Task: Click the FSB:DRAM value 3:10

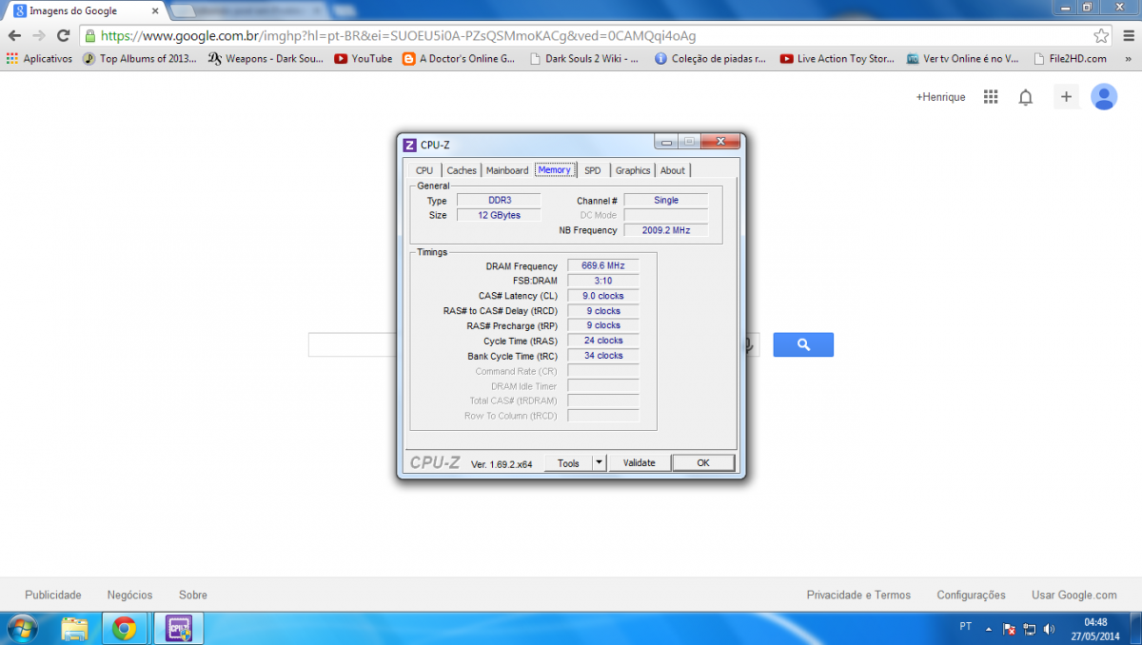Action: (x=602, y=281)
